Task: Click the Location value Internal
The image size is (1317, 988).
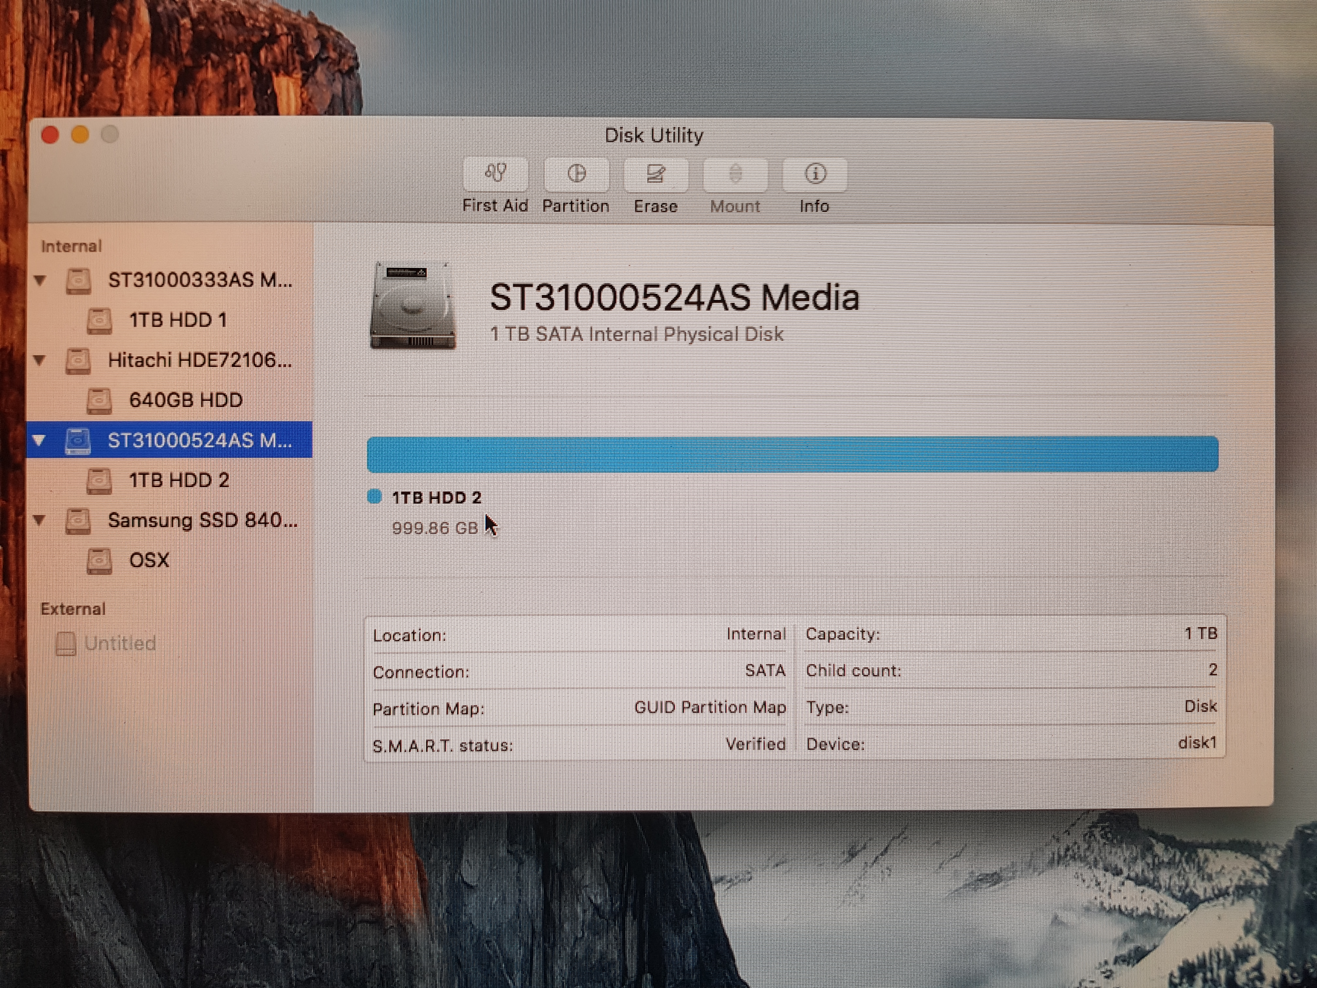Action: point(756,634)
